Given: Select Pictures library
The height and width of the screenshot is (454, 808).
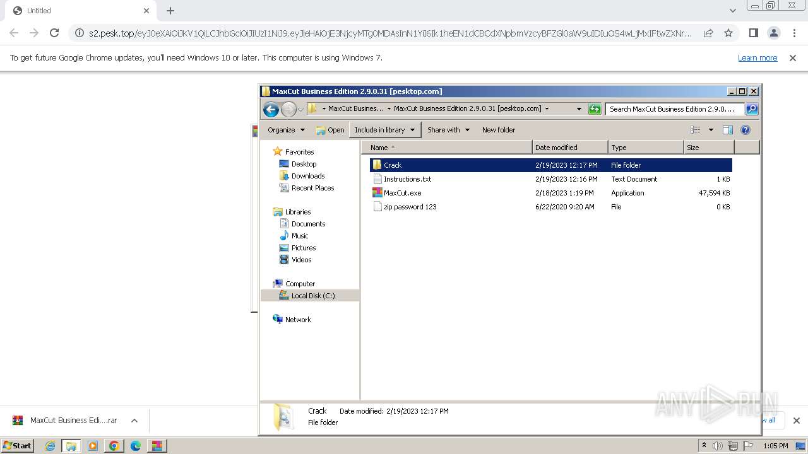Looking at the screenshot, I should click(x=304, y=248).
